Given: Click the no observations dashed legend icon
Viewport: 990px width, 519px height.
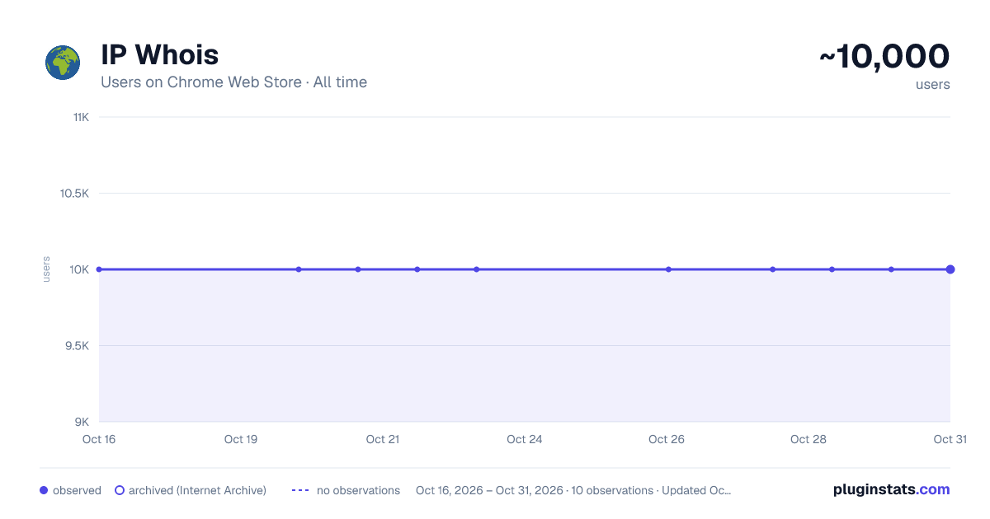Looking at the screenshot, I should point(300,490).
